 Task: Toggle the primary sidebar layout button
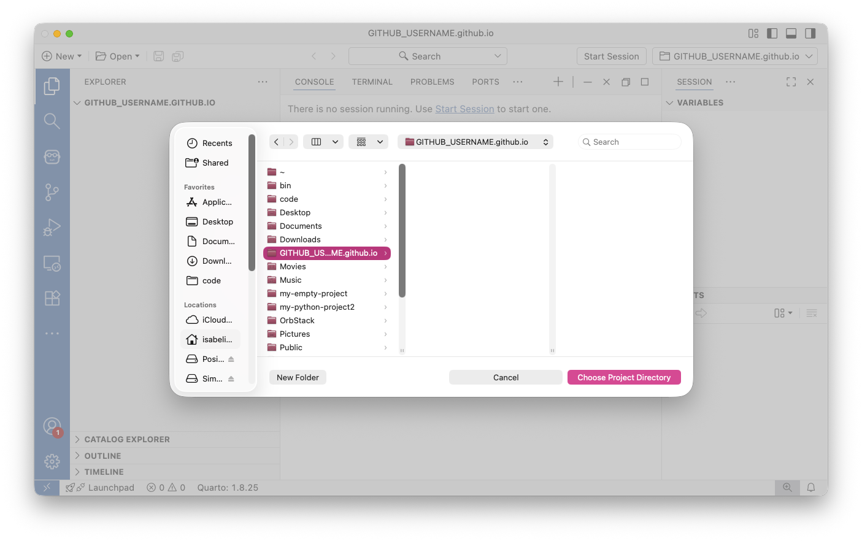point(772,34)
